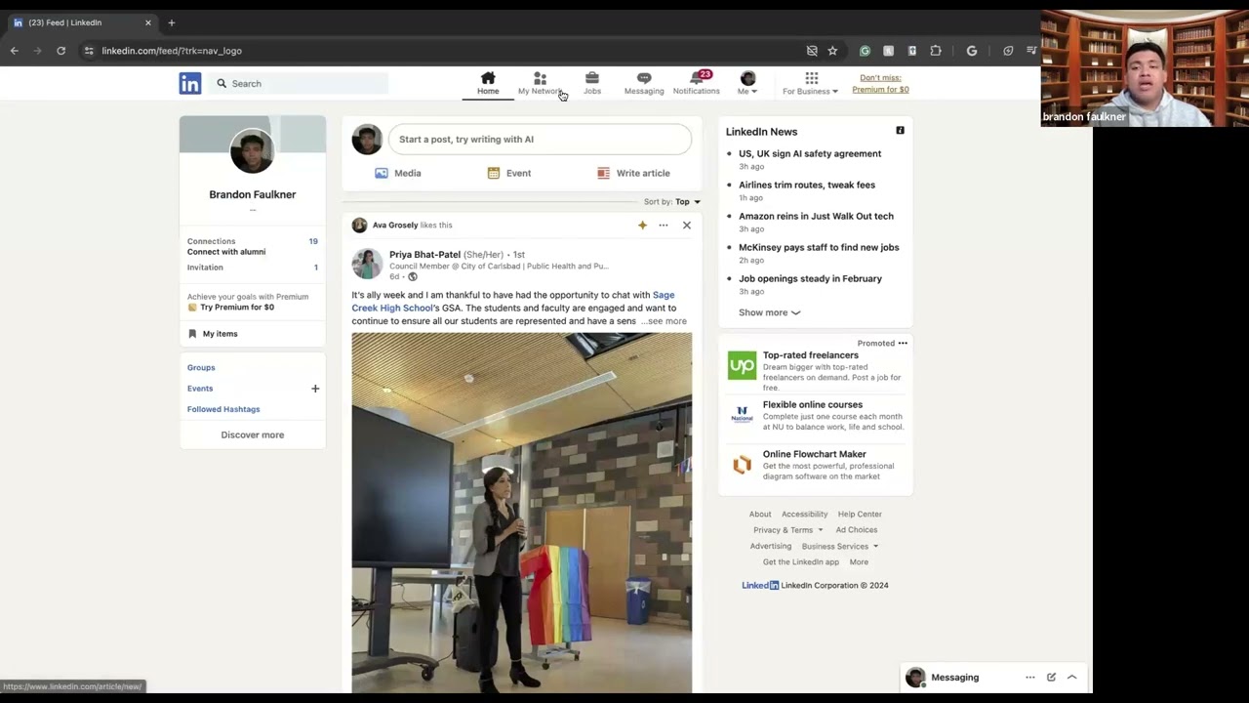Open the post's rainbow flag photo
Image resolution: width=1249 pixels, height=703 pixels.
(x=522, y=513)
